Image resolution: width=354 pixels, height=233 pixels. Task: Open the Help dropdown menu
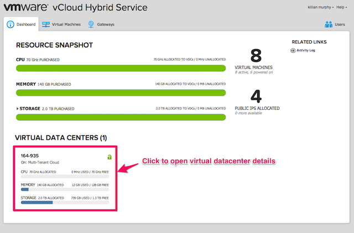(342, 7)
